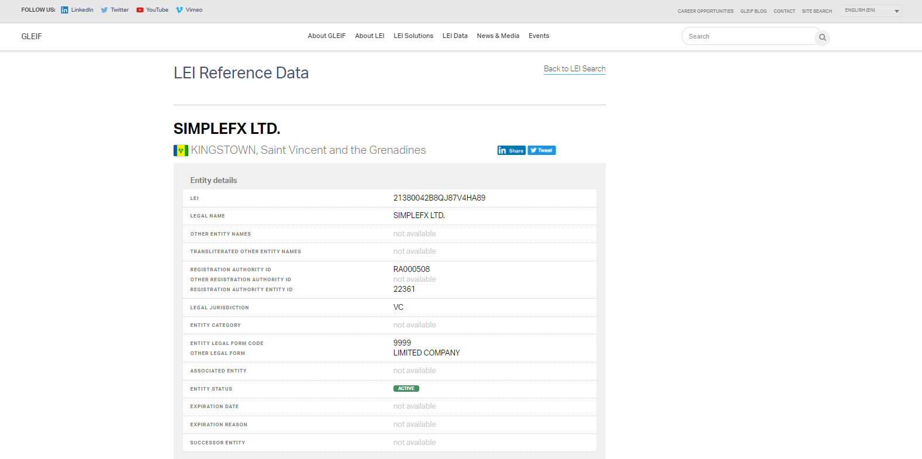The width and height of the screenshot is (922, 459).
Task: Click the SUCCESSOR ENTITY label
Action: [217, 443]
